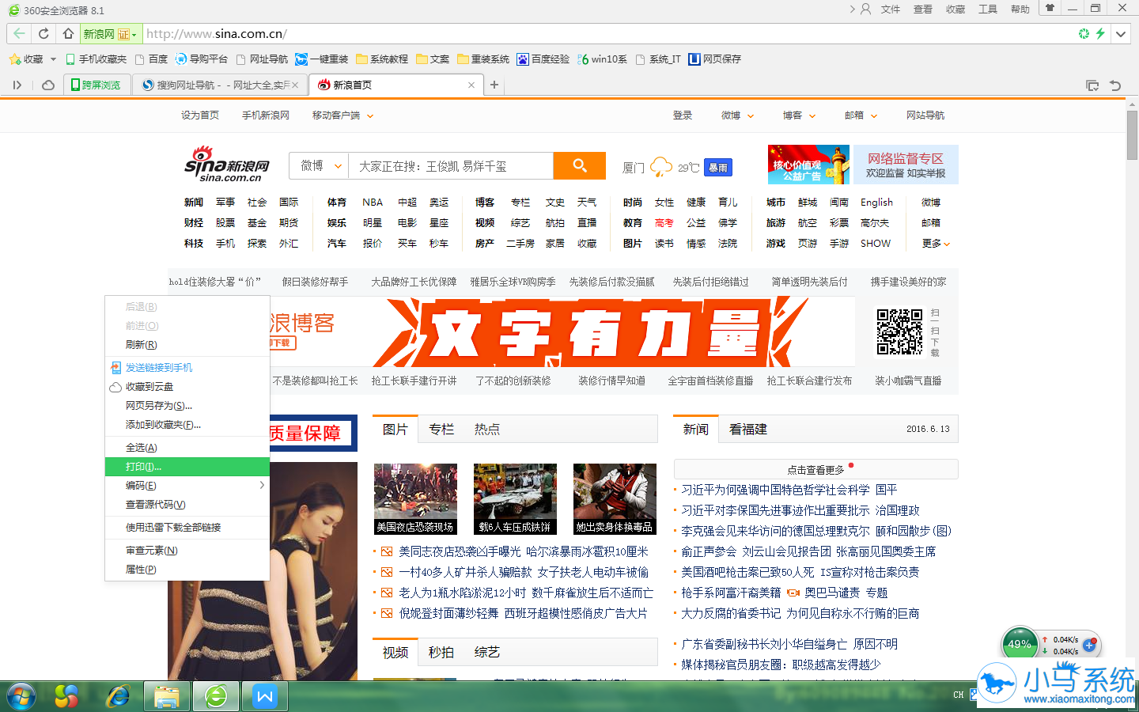Launch Internet Explorer from taskbar
This screenshot has height=712, width=1139.
pyautogui.click(x=119, y=696)
